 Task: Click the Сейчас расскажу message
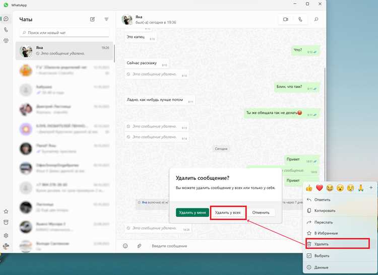tap(147, 63)
